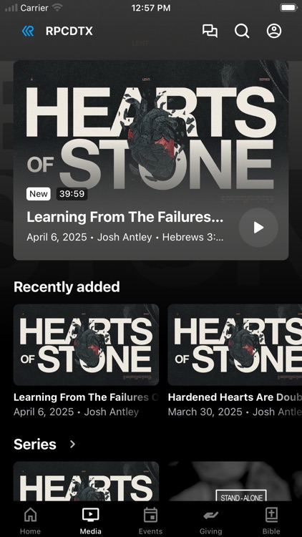
Task: Open the chat messages icon
Action: 210,31
